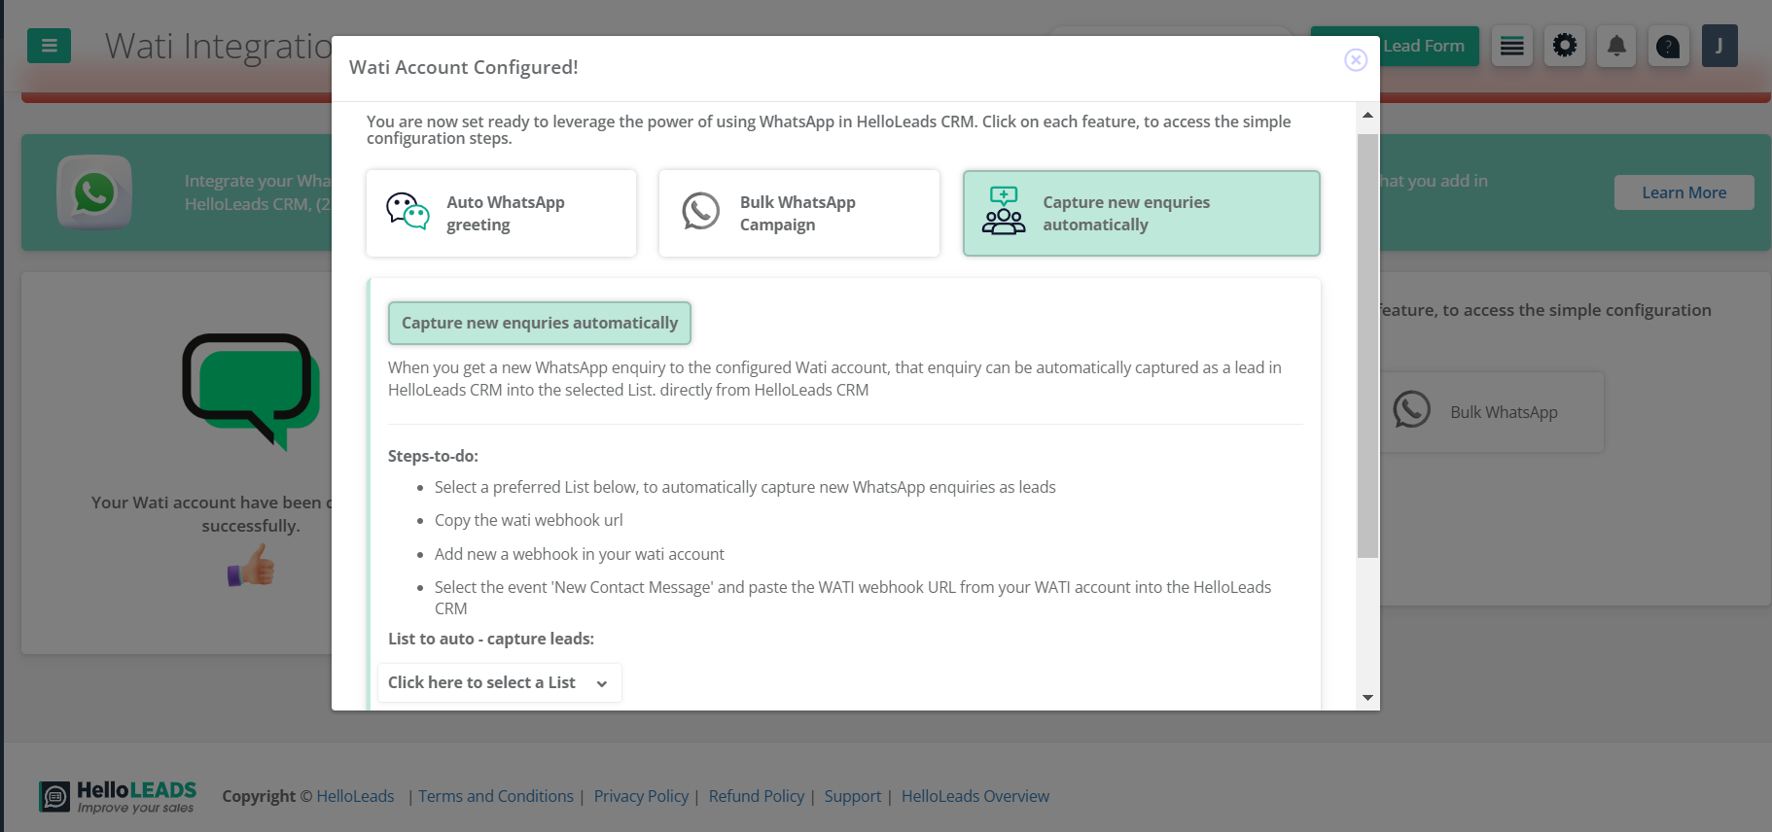The height and width of the screenshot is (832, 1772).
Task: Select the Bulk WhatsApp Campaign card
Action: coord(798,213)
